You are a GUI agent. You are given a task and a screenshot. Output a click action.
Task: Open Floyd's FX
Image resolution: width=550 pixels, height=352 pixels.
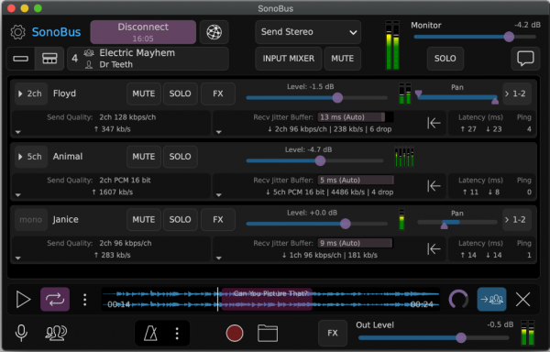coord(218,93)
